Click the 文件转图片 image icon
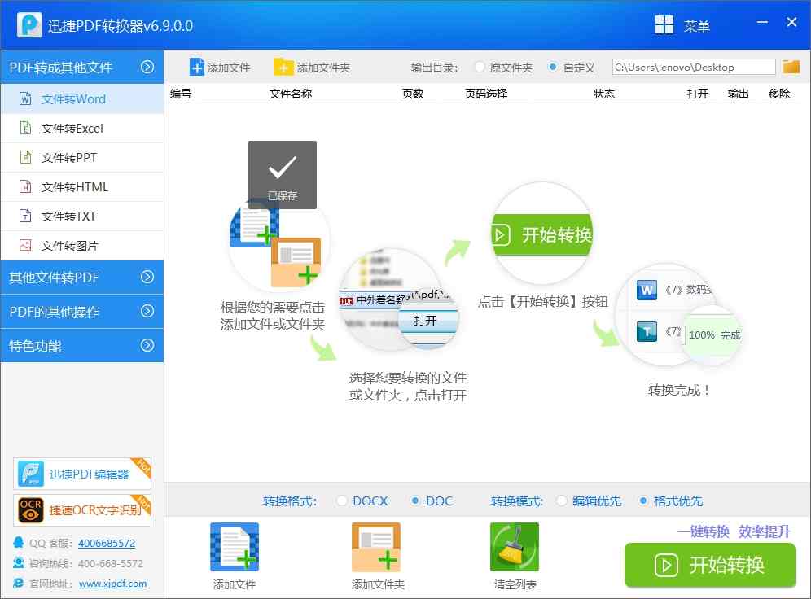The width and height of the screenshot is (811, 599). click(x=24, y=245)
